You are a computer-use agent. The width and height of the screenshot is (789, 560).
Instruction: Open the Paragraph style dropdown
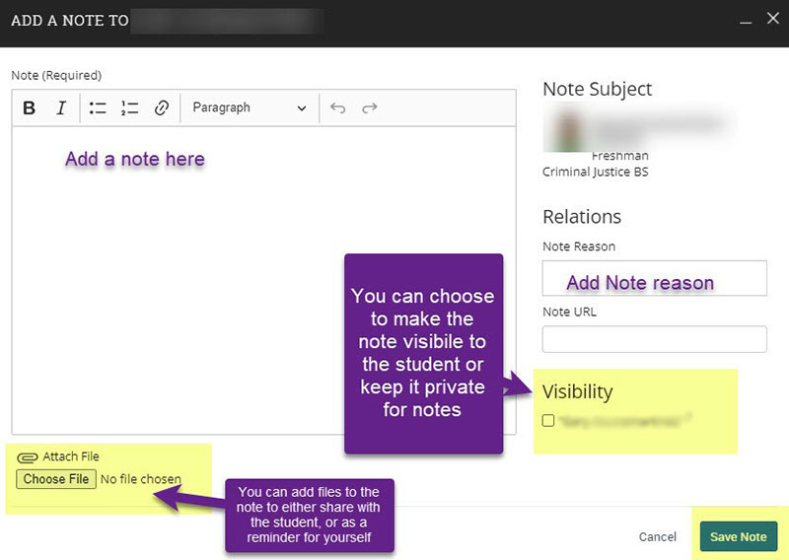tap(250, 108)
